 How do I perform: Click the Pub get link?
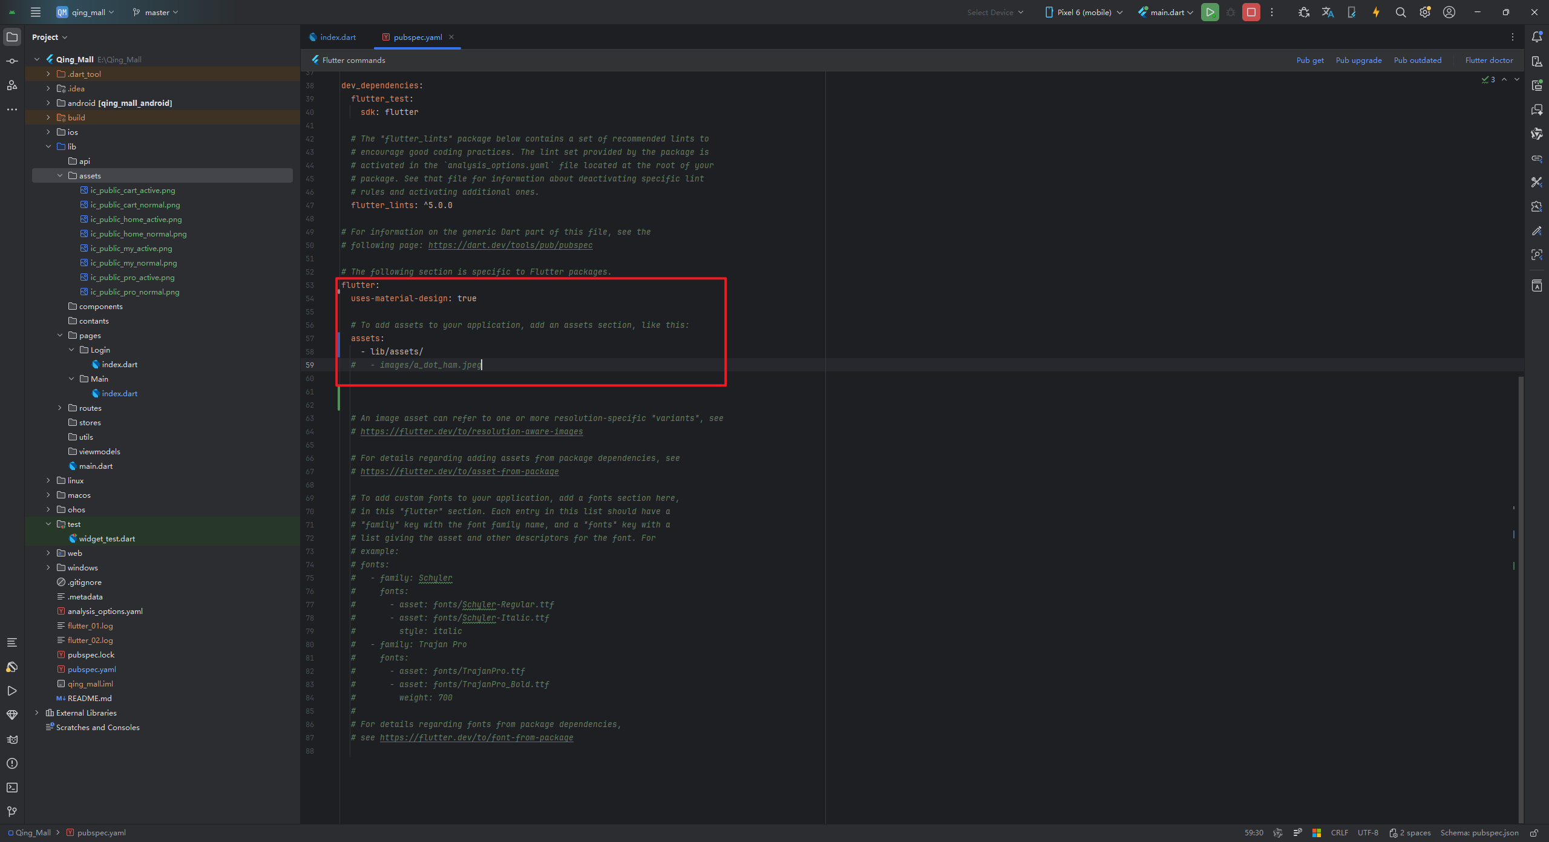(x=1309, y=60)
